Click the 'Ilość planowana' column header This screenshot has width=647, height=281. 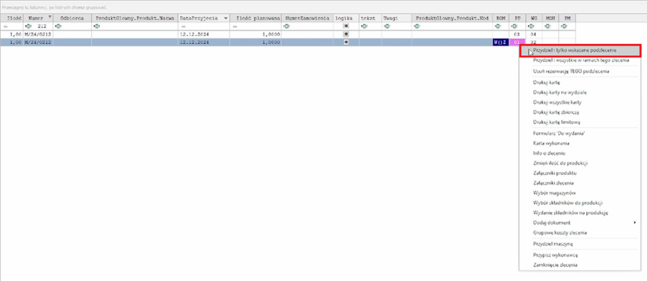tap(257, 17)
